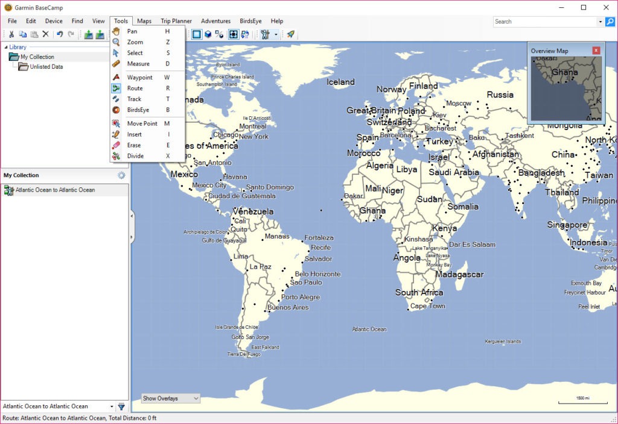Open the View menu

tap(98, 21)
